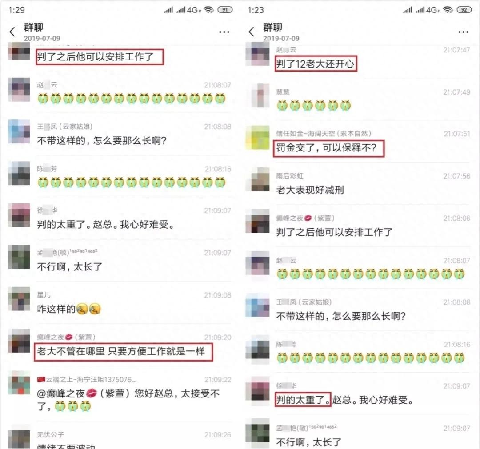Tap the message 老大表现好减刑
This screenshot has height=449, width=480.
[310, 190]
